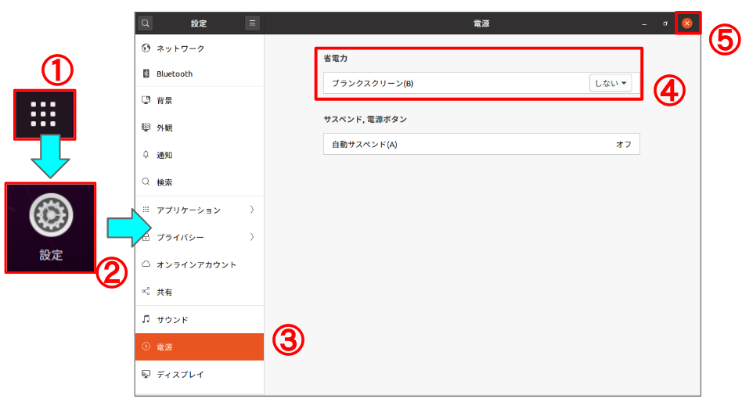Image resolution: width=753 pixels, height=413 pixels.
Task: Click the ネットワーク globe icon
Action: point(146,48)
